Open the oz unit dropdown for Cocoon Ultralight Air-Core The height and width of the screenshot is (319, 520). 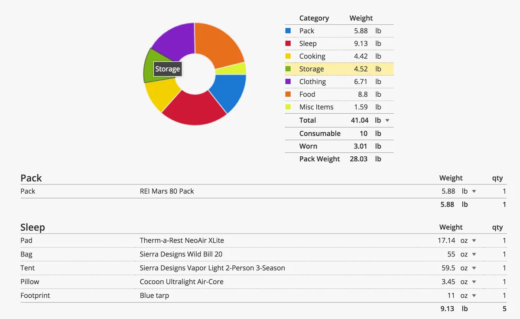(474, 282)
